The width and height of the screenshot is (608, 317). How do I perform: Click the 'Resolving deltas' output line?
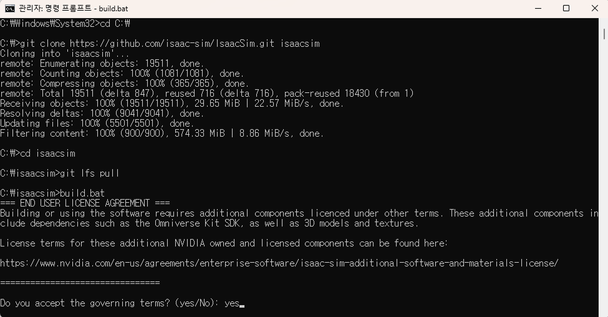pyautogui.click(x=102, y=114)
